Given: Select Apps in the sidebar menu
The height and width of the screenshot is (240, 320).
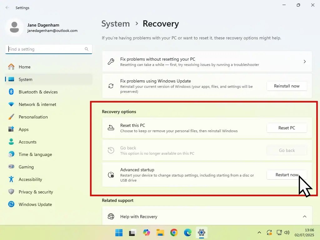Looking at the screenshot, I should [24, 129].
